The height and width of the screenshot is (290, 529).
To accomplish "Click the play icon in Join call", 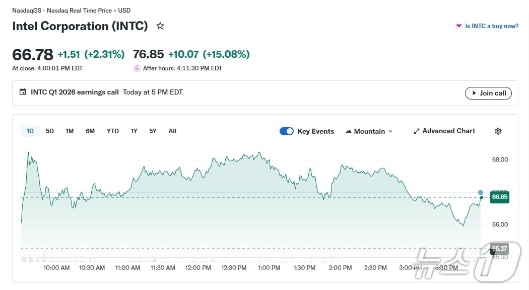I will tap(474, 93).
